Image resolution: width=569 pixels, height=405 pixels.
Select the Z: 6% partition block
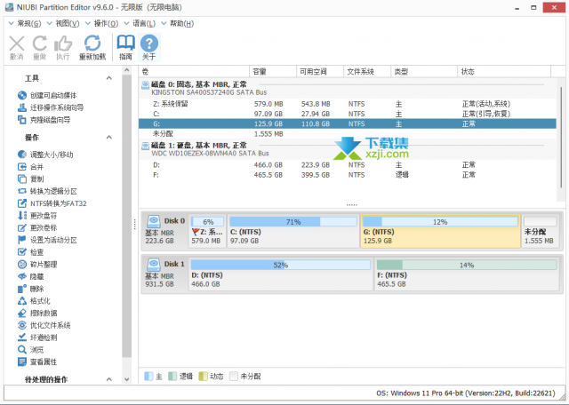[x=207, y=231]
